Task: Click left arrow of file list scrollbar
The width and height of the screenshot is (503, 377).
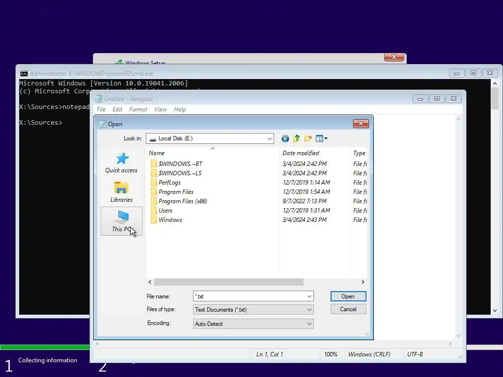Action: tap(150, 282)
